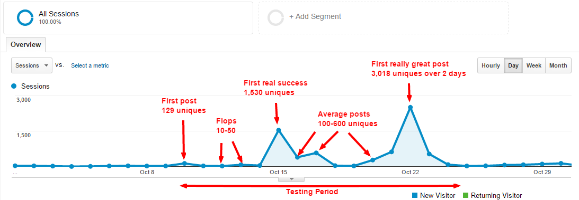Switch graph to Month view
This screenshot has width=579, height=200.
coord(558,65)
